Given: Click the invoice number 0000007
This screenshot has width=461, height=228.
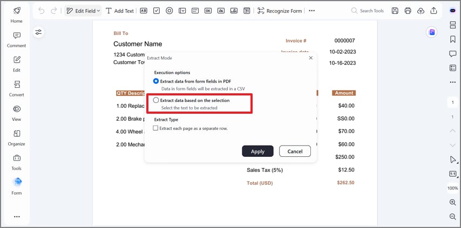Looking at the screenshot, I should click(x=344, y=40).
